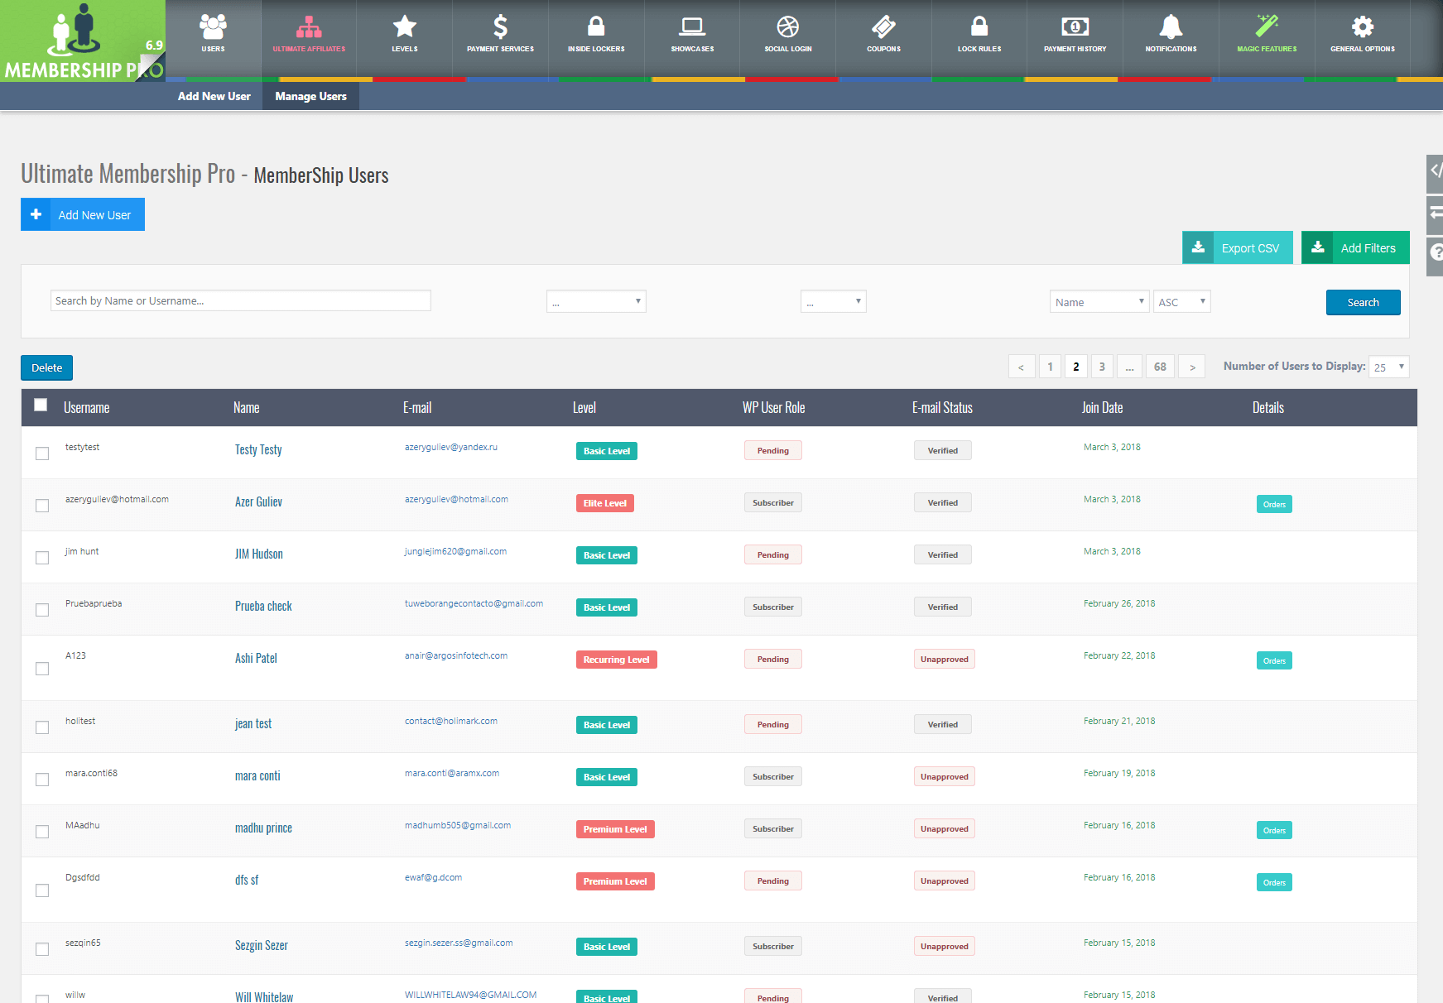
Task: Open the Ultimate Affiliates icon
Action: tap(309, 27)
